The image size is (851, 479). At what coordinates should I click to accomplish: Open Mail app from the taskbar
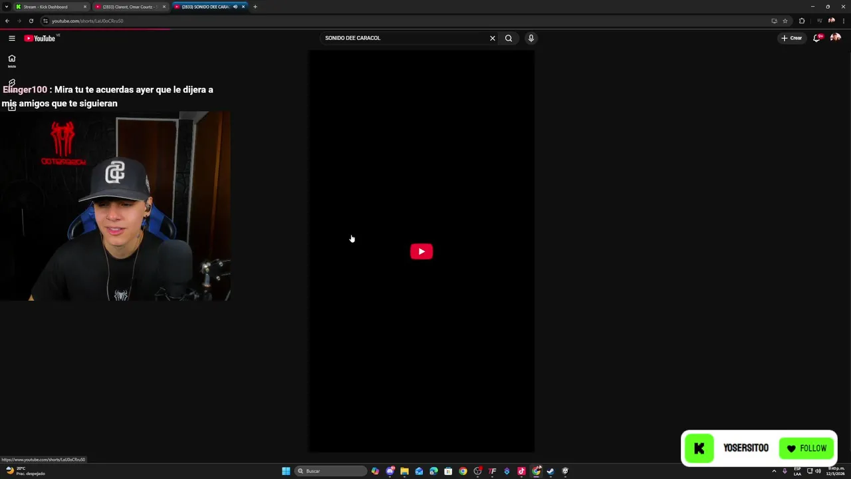click(x=419, y=471)
